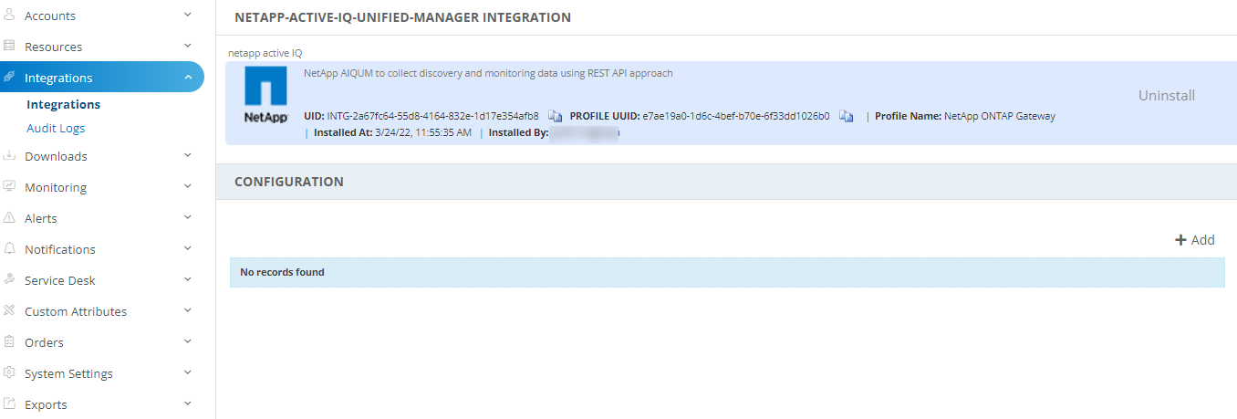Click the Orders clipboard icon
1237x419 pixels.
[9, 342]
